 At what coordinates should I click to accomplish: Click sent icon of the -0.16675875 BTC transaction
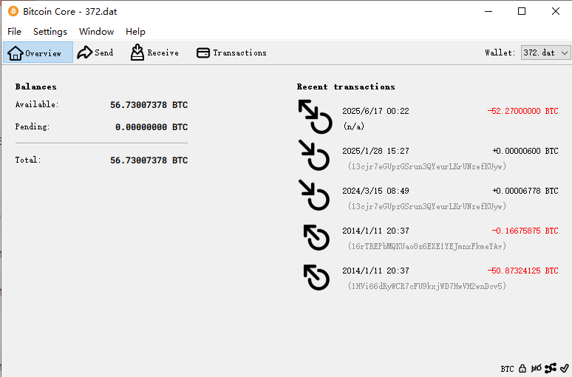click(x=316, y=237)
